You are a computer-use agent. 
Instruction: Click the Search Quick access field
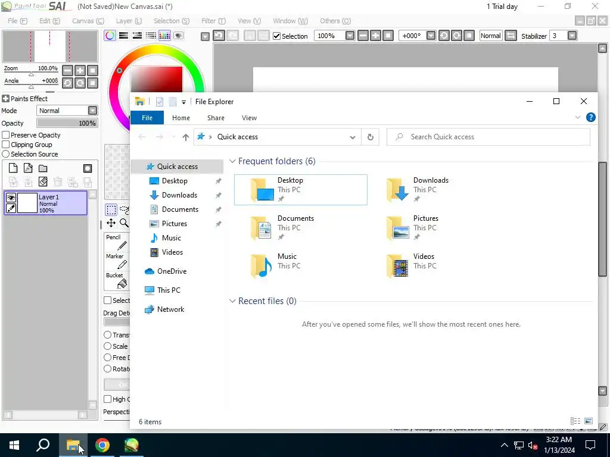pos(488,137)
